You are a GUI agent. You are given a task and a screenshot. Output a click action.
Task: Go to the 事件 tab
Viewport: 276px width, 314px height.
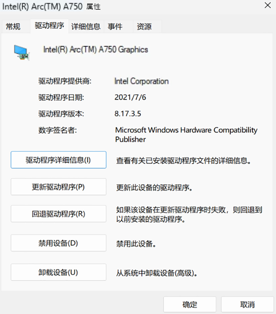[x=115, y=27]
